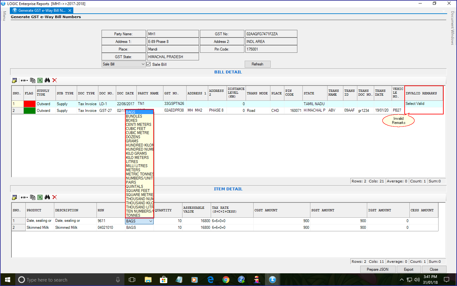Image resolution: width=457 pixels, height=286 pixels.
Task: Open the Document Windows side panel
Action: tap(453, 28)
